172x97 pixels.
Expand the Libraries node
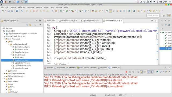click(x=6, y=71)
